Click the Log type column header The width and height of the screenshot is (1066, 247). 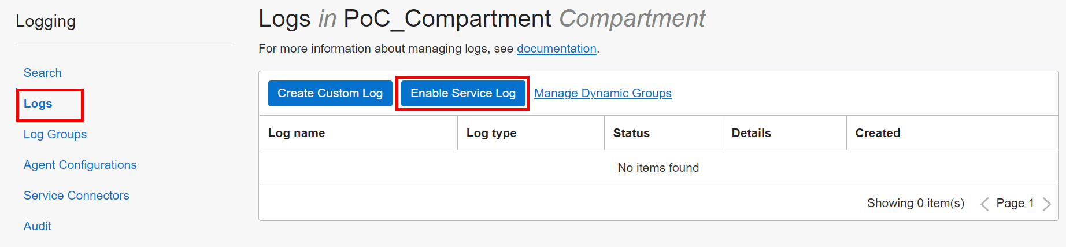click(x=491, y=133)
